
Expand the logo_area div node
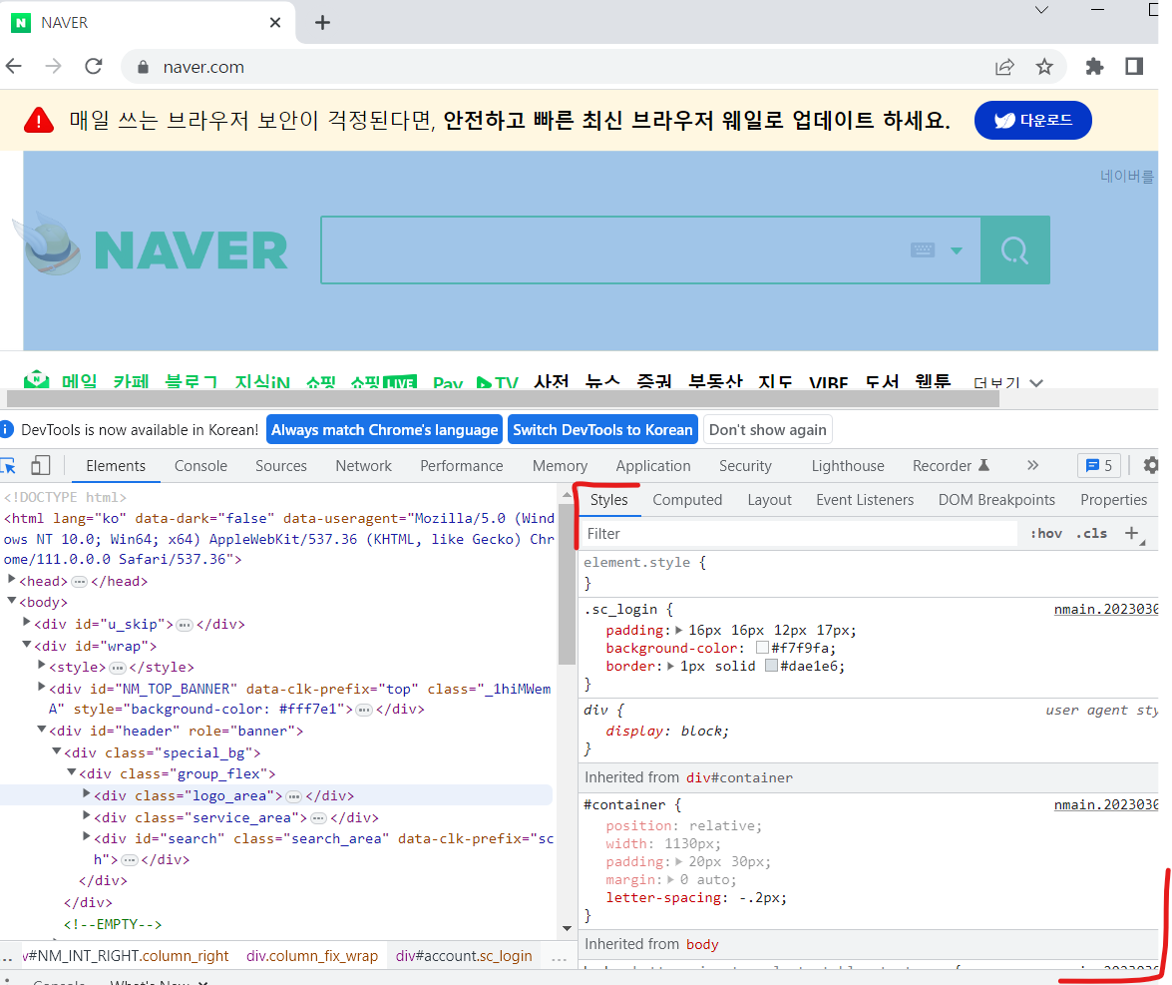pos(86,794)
